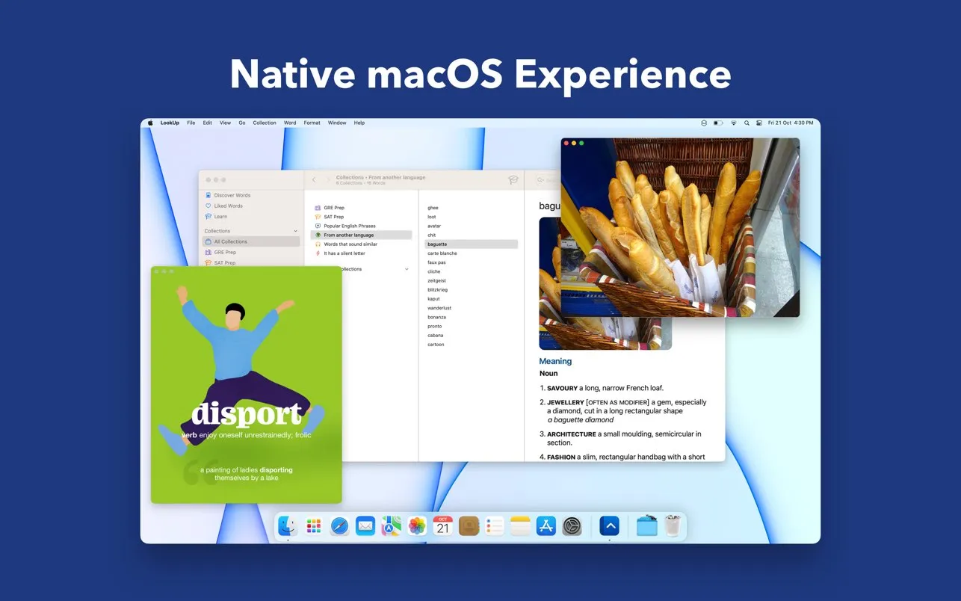Open the Learn graduation cap toolbar icon
The image size is (961, 601).
(513, 180)
